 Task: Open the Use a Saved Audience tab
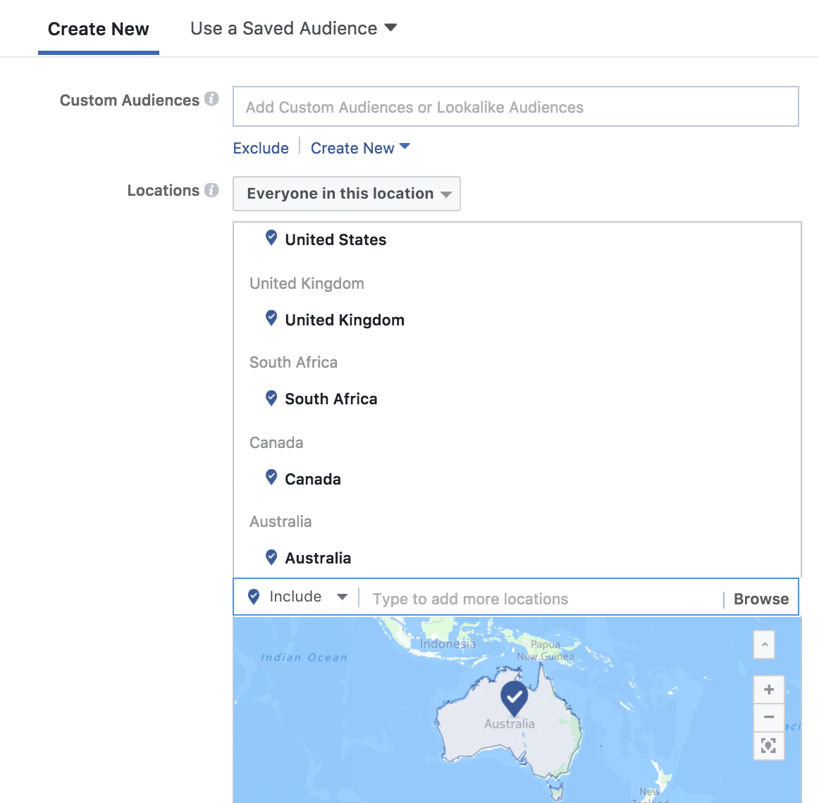293,28
